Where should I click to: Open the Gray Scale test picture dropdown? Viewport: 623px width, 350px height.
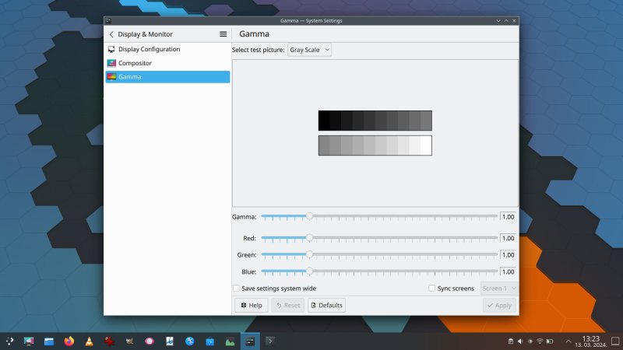tap(310, 50)
